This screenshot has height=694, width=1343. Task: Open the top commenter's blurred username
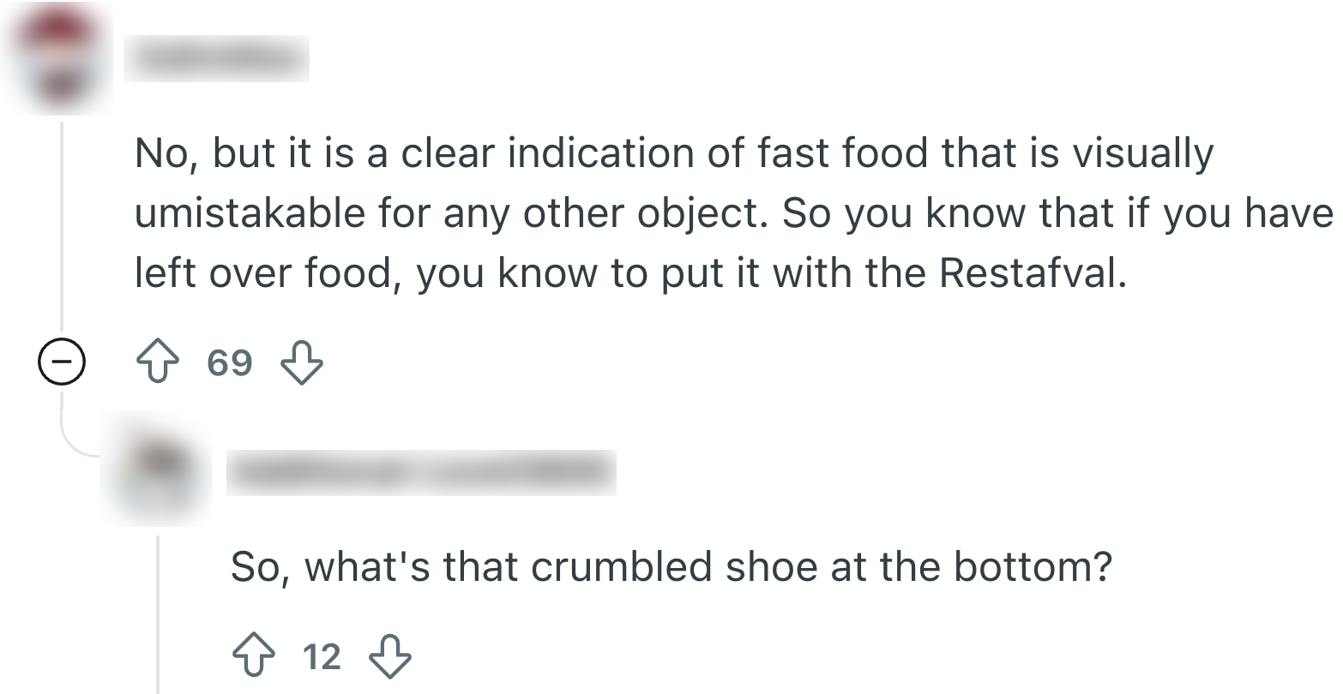(216, 58)
